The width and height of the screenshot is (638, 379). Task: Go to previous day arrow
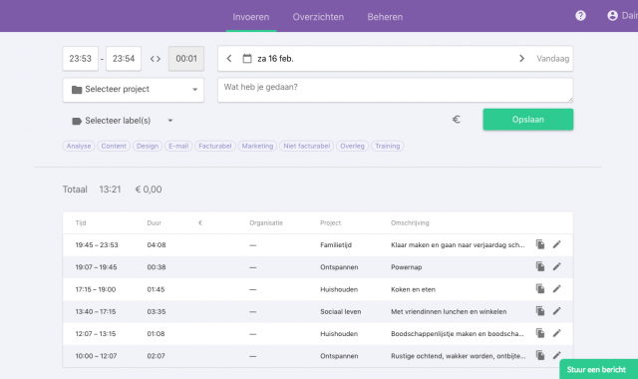[229, 59]
